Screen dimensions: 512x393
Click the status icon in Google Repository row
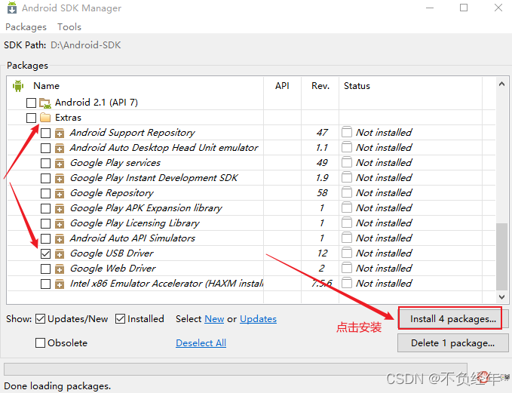point(347,192)
